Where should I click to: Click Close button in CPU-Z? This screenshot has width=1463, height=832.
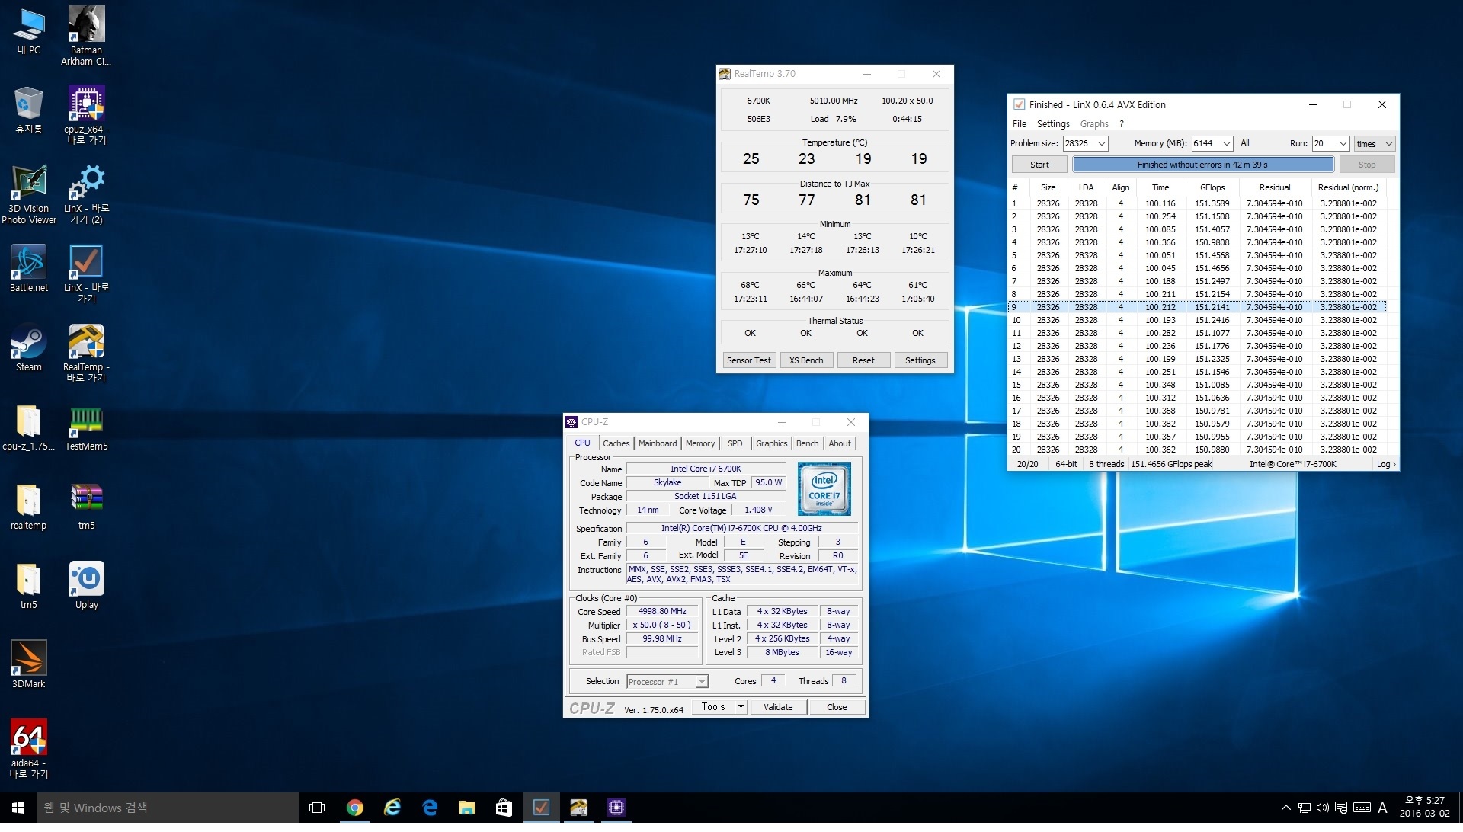click(837, 707)
